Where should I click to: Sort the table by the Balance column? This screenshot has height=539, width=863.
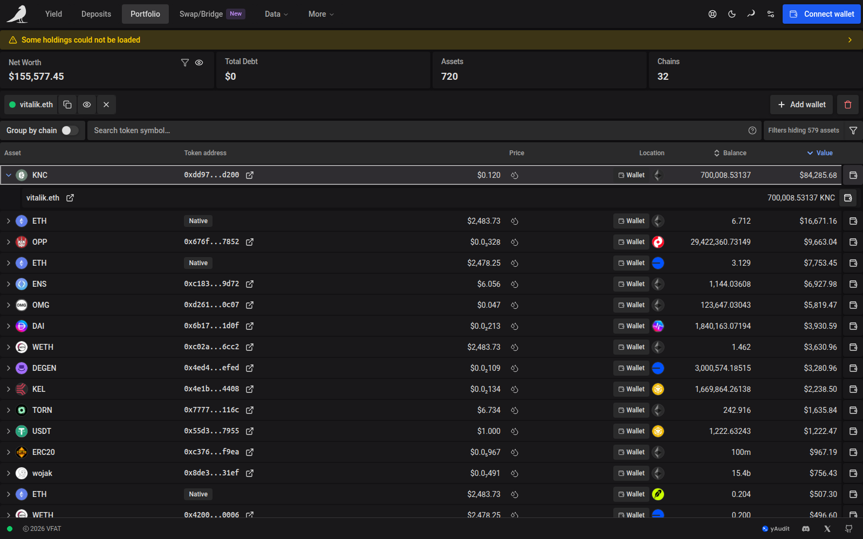(x=730, y=153)
